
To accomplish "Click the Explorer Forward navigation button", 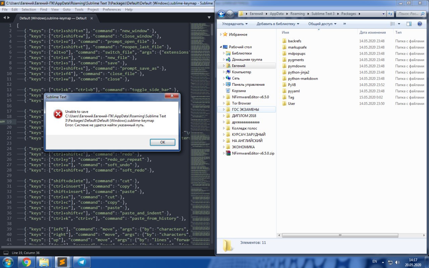I will coord(230,14).
